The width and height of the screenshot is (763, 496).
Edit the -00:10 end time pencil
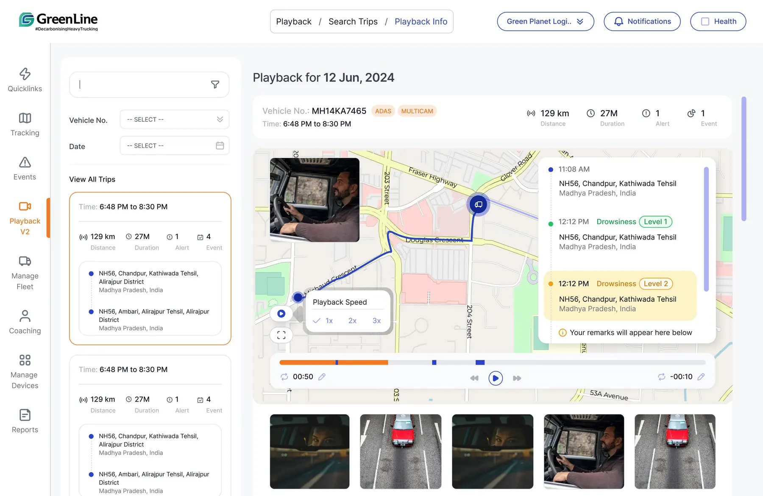pos(701,376)
